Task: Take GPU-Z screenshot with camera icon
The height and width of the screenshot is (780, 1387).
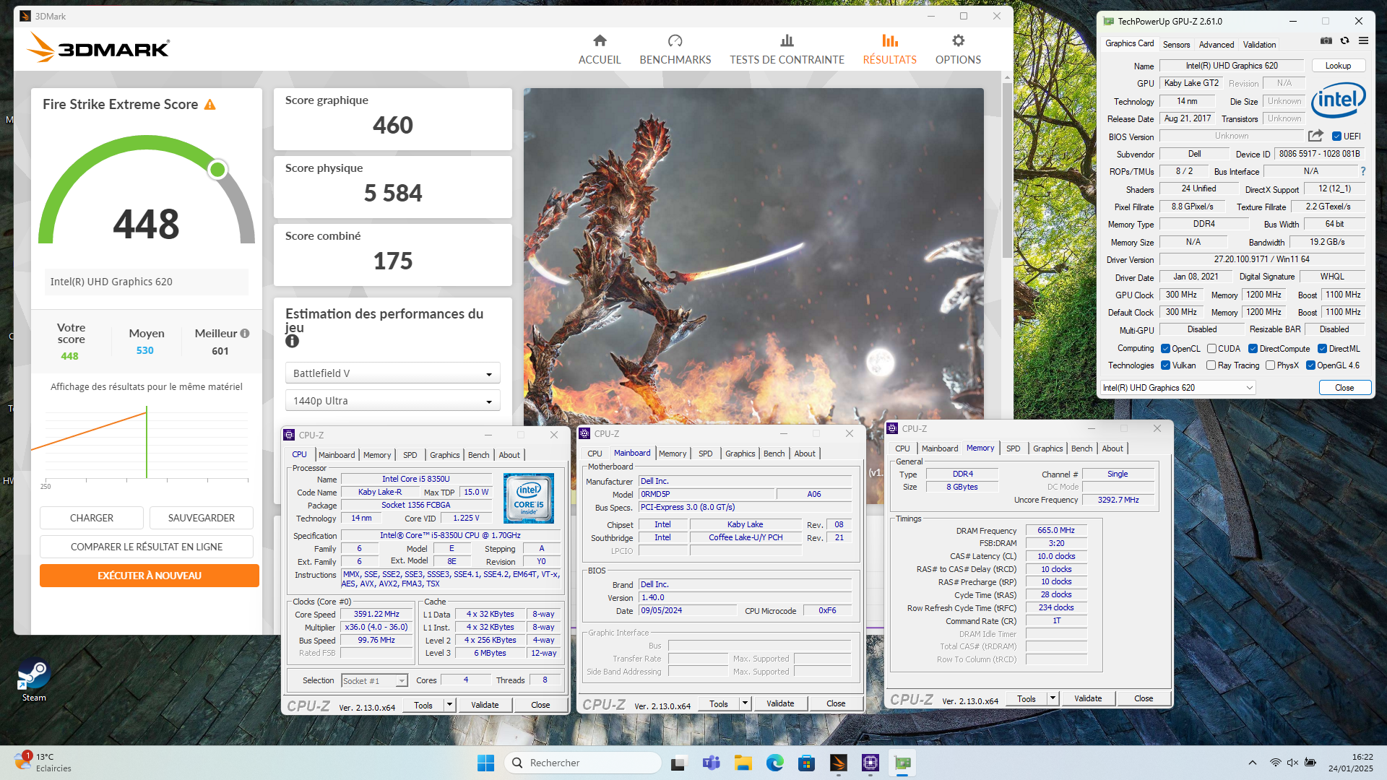Action: (x=1326, y=41)
